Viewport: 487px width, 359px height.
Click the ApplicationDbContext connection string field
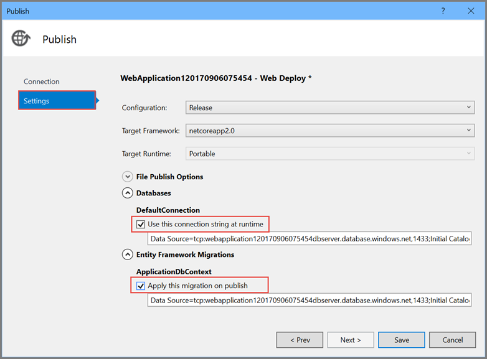[x=310, y=301]
